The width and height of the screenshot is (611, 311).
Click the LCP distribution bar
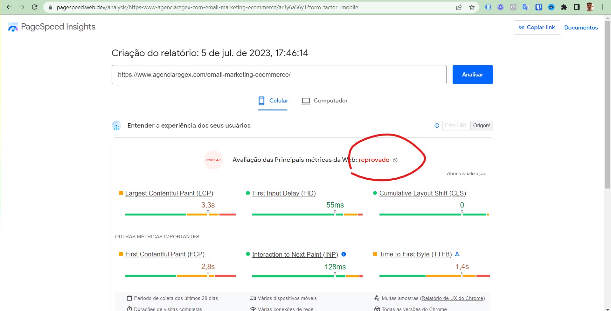point(180,215)
